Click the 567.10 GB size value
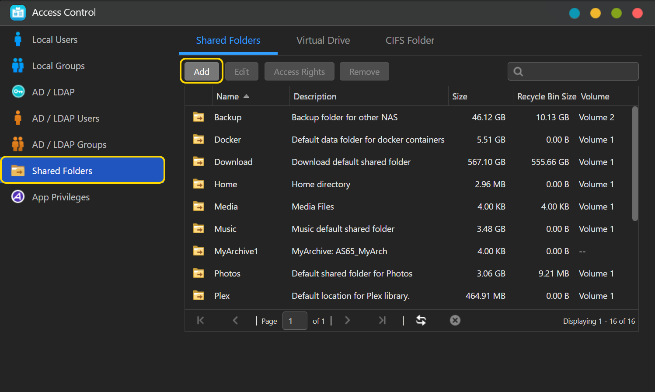Image resolution: width=655 pixels, height=392 pixels. click(x=487, y=162)
